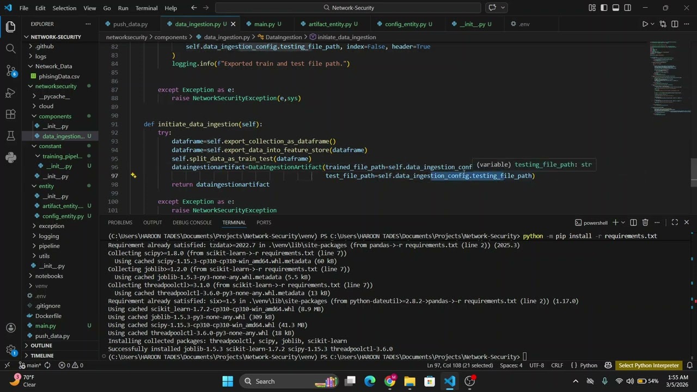Switch to the push_data.py tab
Image resolution: width=697 pixels, height=392 pixels.
[130, 24]
